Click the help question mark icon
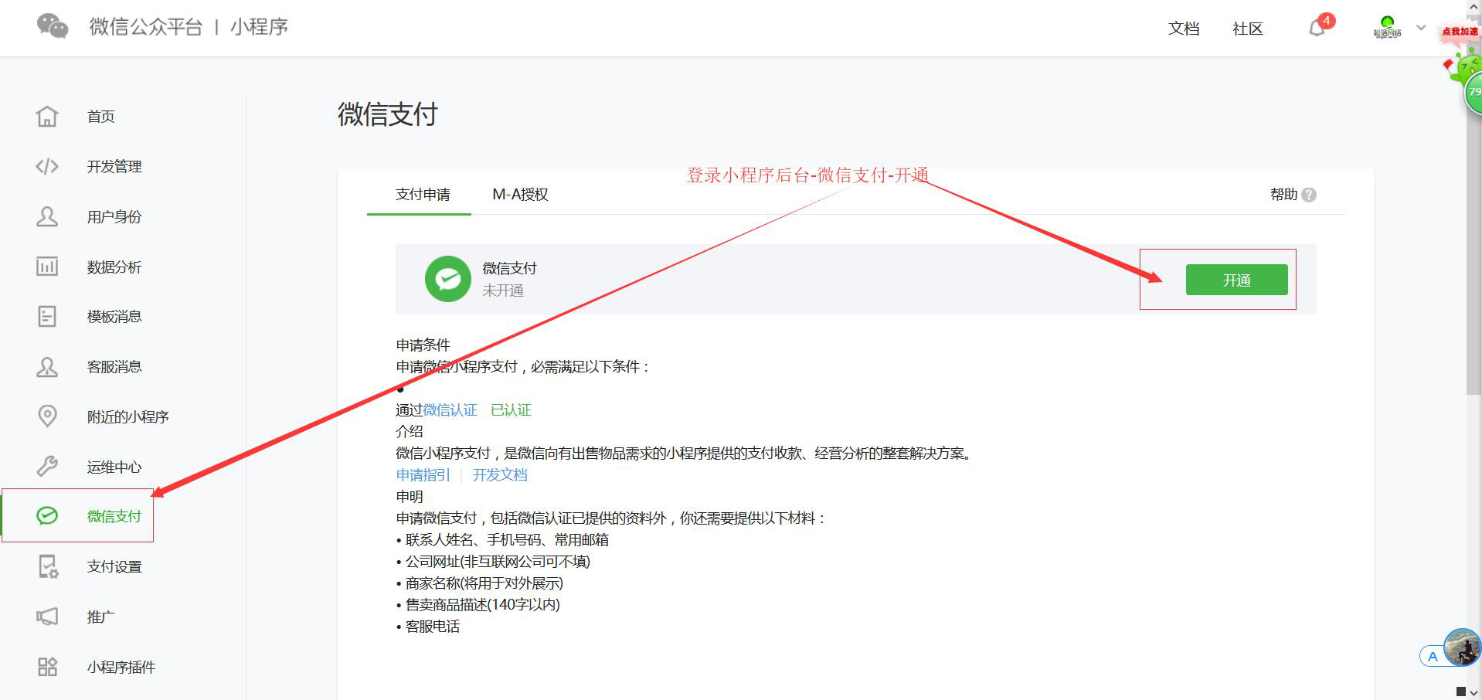 tap(1309, 195)
